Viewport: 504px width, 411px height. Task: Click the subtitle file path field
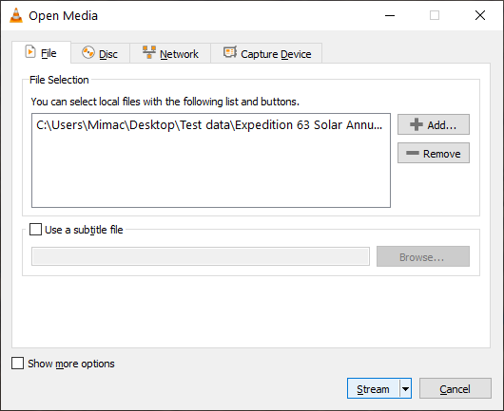coord(201,256)
